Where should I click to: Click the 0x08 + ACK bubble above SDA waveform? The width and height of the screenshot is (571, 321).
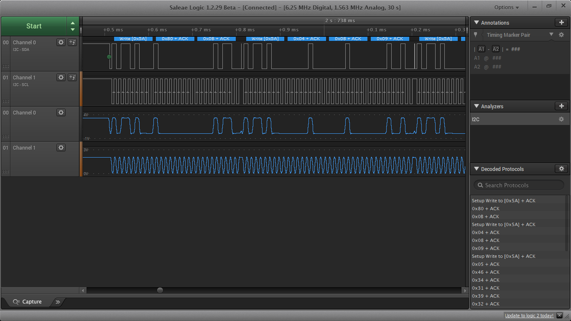(348, 39)
